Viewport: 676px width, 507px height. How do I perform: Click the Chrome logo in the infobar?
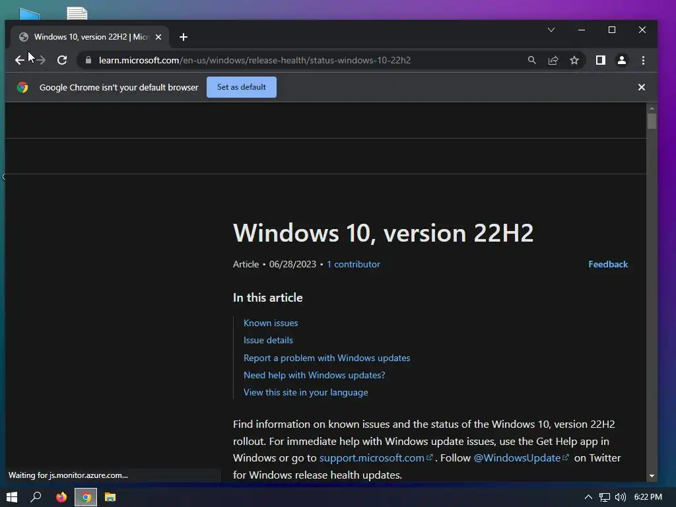coord(22,88)
